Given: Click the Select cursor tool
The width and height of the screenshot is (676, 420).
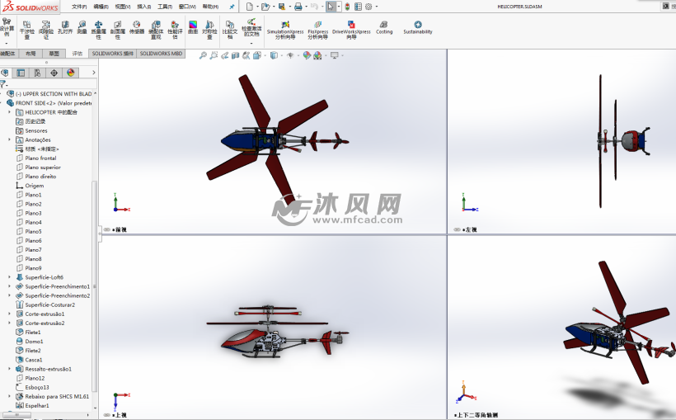Looking at the screenshot, I should [331, 7].
